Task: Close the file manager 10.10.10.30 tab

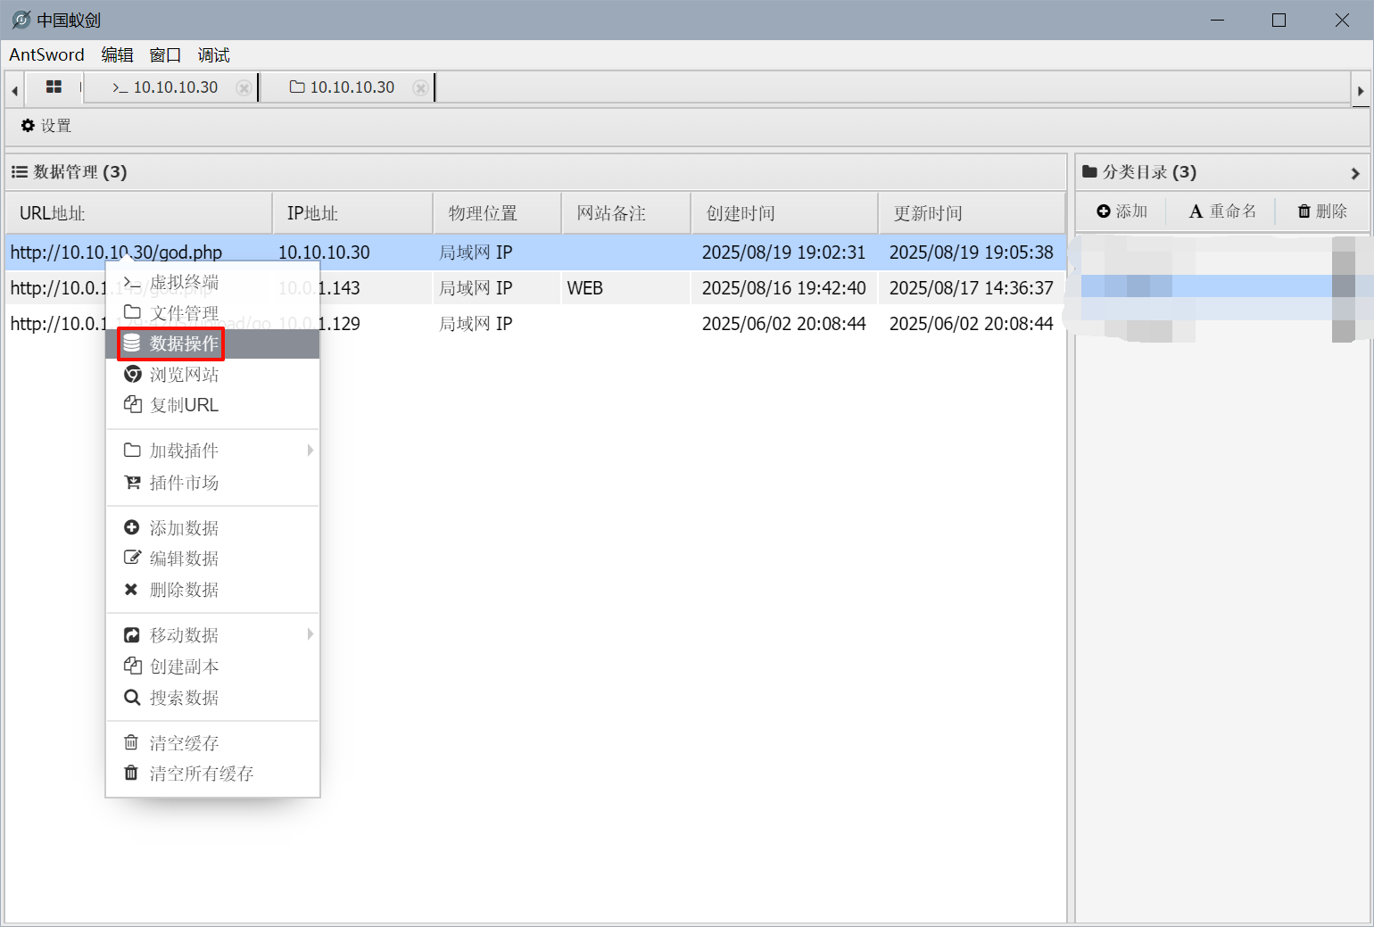Action: (420, 87)
